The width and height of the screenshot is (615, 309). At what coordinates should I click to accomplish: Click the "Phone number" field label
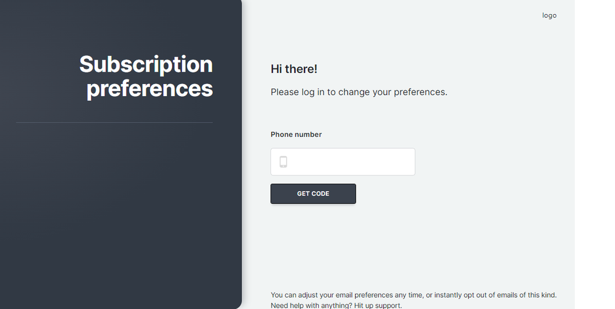(x=296, y=135)
